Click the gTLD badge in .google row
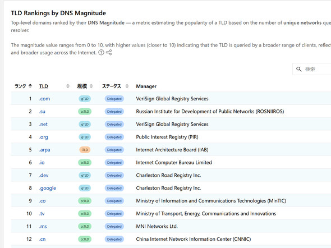The height and width of the screenshot is (248, 331). [x=85, y=188]
